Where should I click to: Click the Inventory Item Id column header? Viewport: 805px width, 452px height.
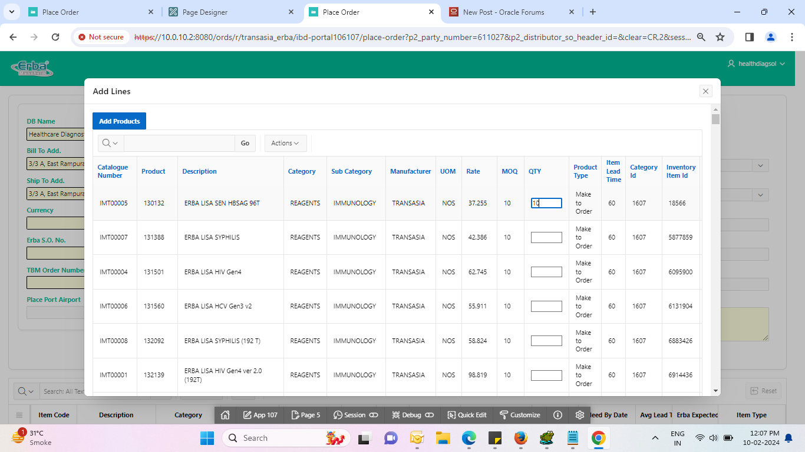point(681,171)
